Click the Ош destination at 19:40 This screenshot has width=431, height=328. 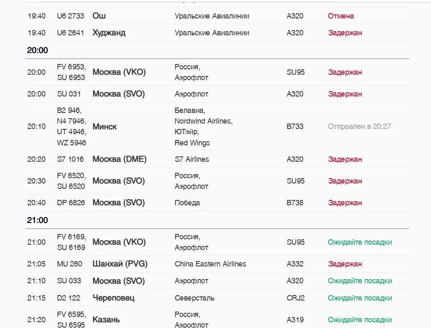[99, 16]
